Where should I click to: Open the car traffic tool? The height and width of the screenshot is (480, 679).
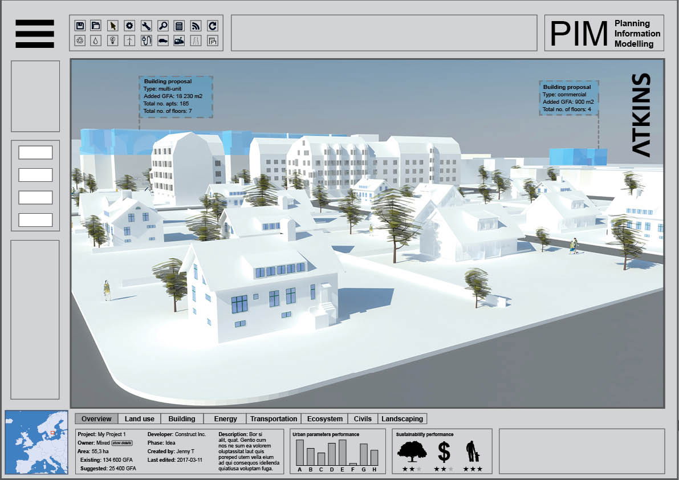coord(162,40)
